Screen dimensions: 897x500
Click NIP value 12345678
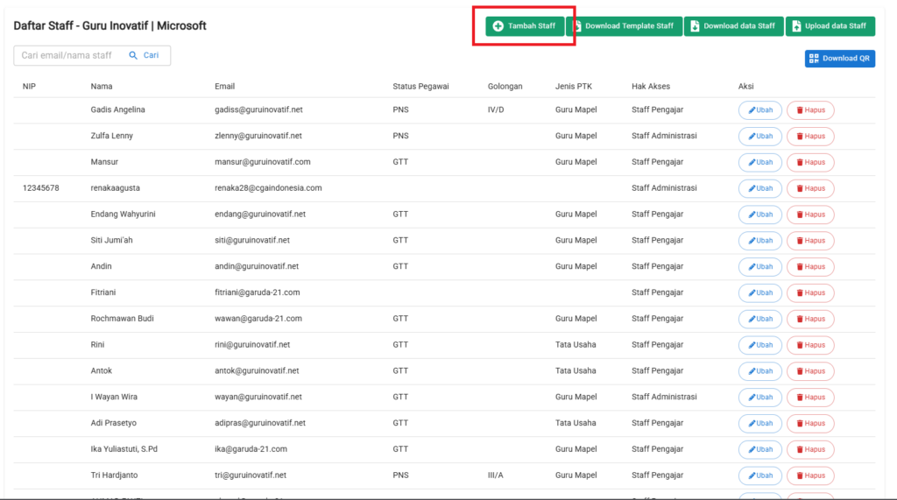coord(40,188)
